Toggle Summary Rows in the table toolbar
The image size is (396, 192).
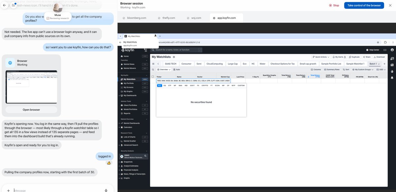pyautogui.click(x=332, y=70)
